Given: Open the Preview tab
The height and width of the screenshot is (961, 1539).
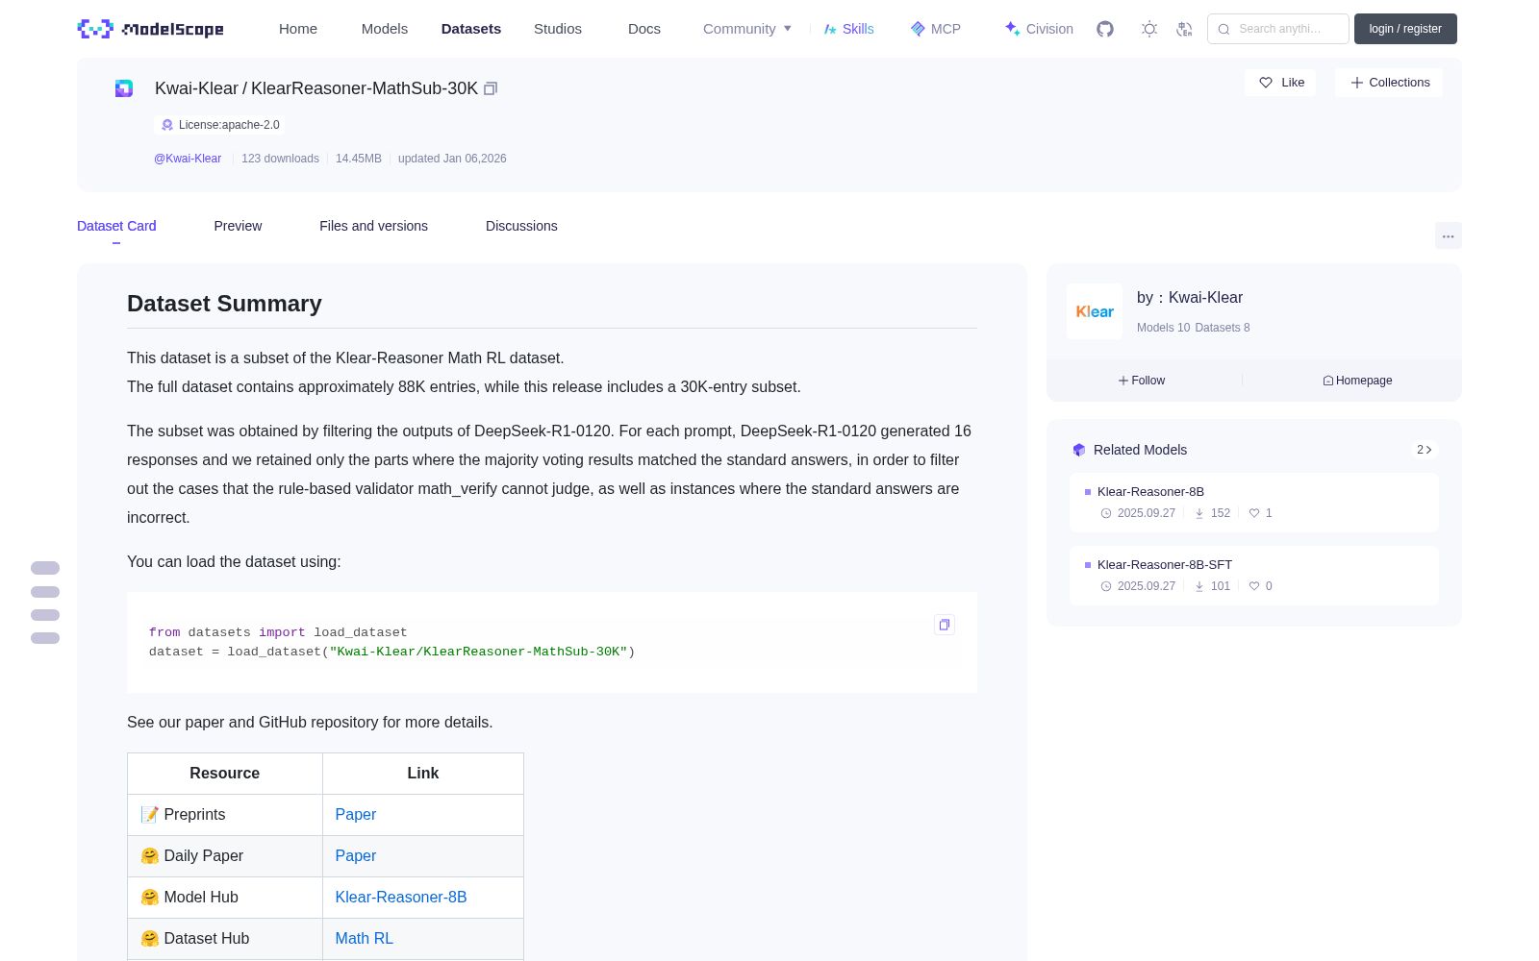Looking at the screenshot, I should pos(238,226).
